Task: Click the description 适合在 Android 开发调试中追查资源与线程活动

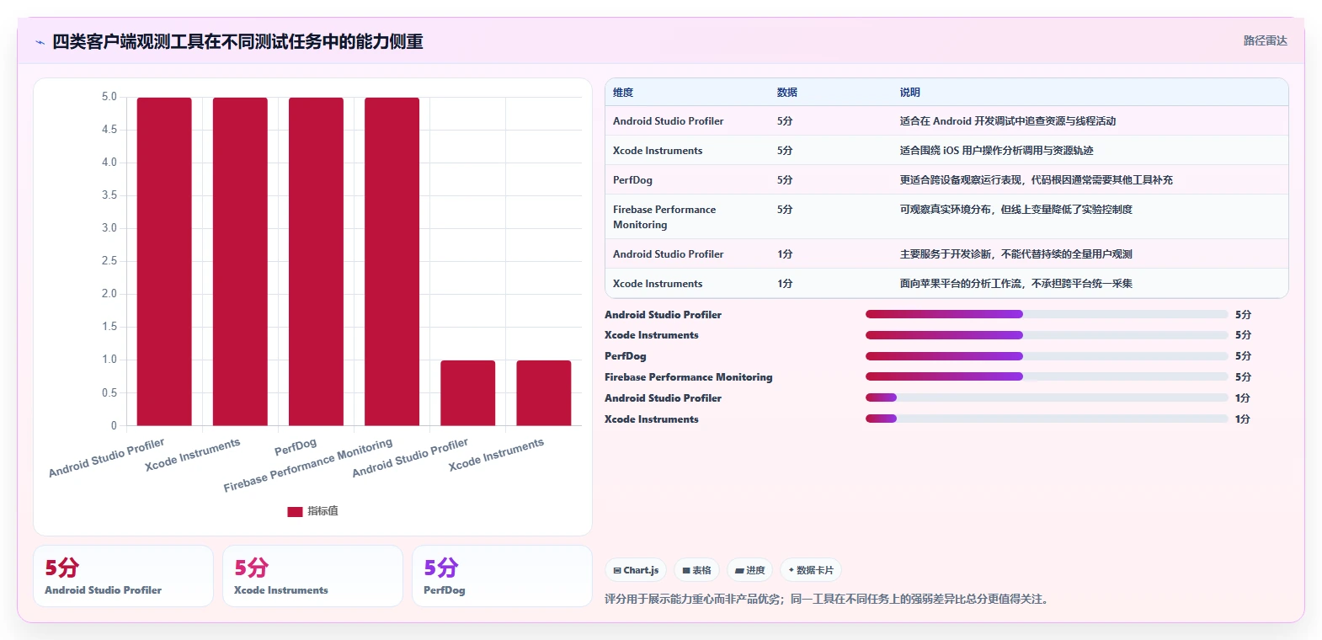Action: pos(1007,121)
